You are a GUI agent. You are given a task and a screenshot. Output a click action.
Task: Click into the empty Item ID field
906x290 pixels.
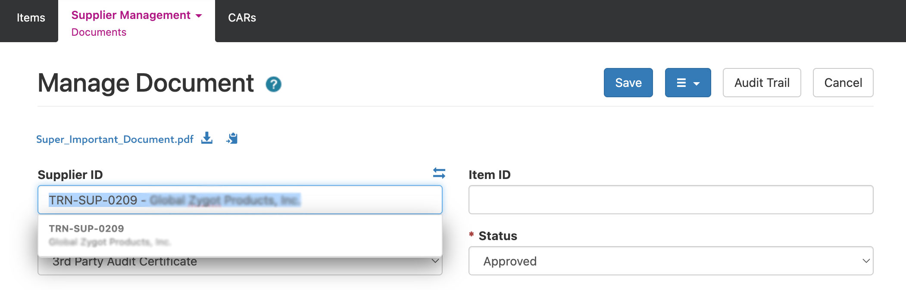click(x=671, y=200)
